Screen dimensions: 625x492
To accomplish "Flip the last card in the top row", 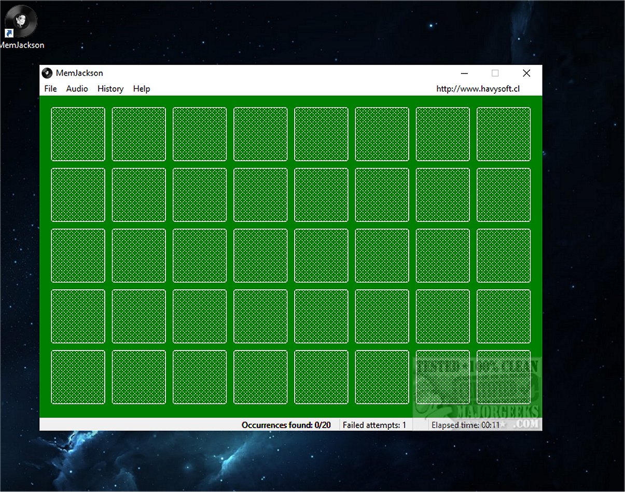I will (x=504, y=134).
